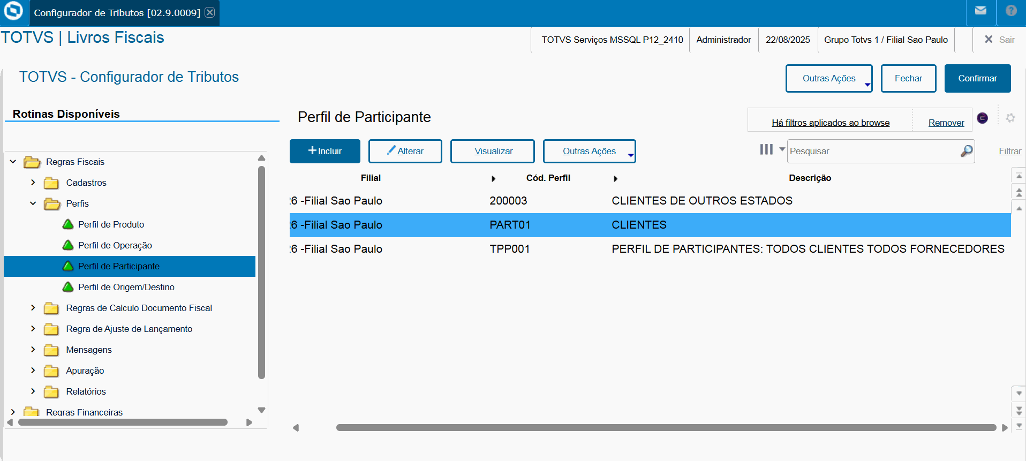Click the magnifier icon in the search box
Screen dimensions: 1026x461
[x=966, y=151]
